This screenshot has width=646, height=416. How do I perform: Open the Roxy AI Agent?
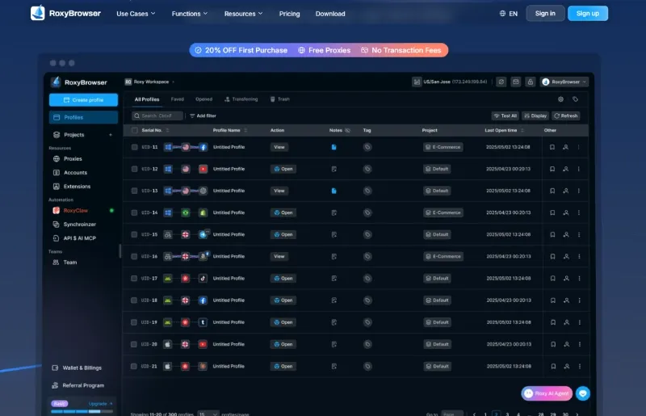tap(547, 393)
